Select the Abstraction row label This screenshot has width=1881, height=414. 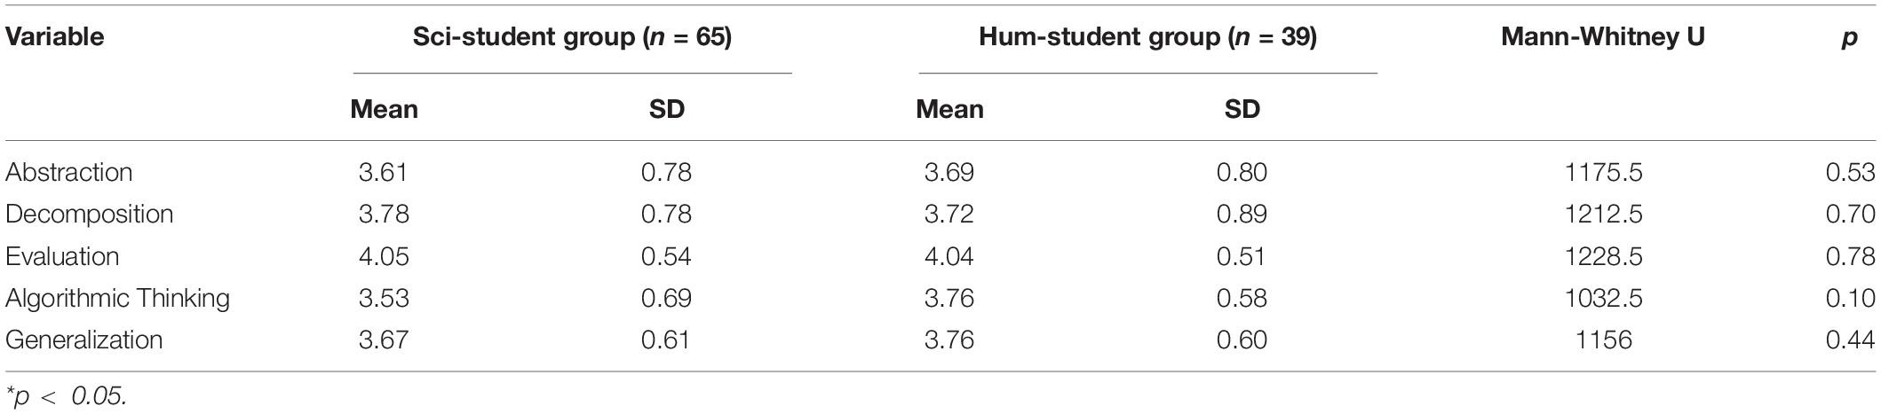tap(69, 172)
